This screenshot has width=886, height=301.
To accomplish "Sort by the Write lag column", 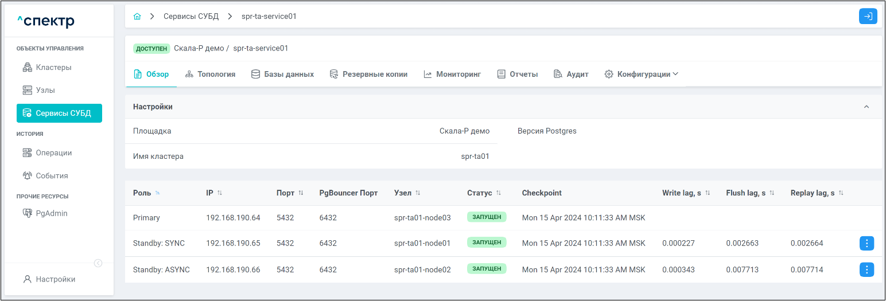I will pyautogui.click(x=708, y=193).
